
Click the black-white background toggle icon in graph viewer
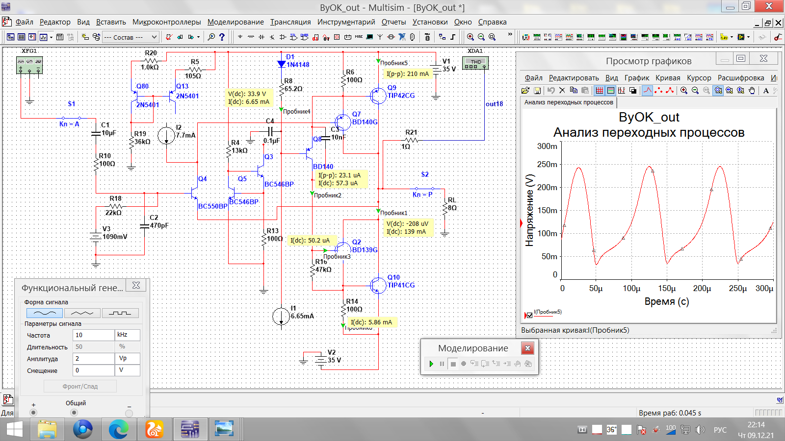pyautogui.click(x=633, y=90)
